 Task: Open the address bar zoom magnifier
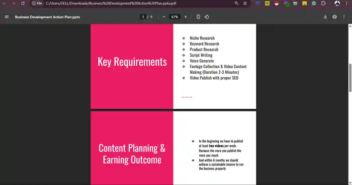pos(236,4)
